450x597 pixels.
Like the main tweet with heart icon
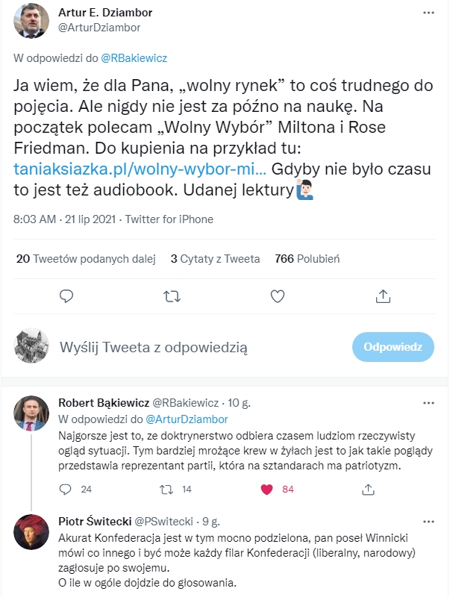tap(278, 296)
